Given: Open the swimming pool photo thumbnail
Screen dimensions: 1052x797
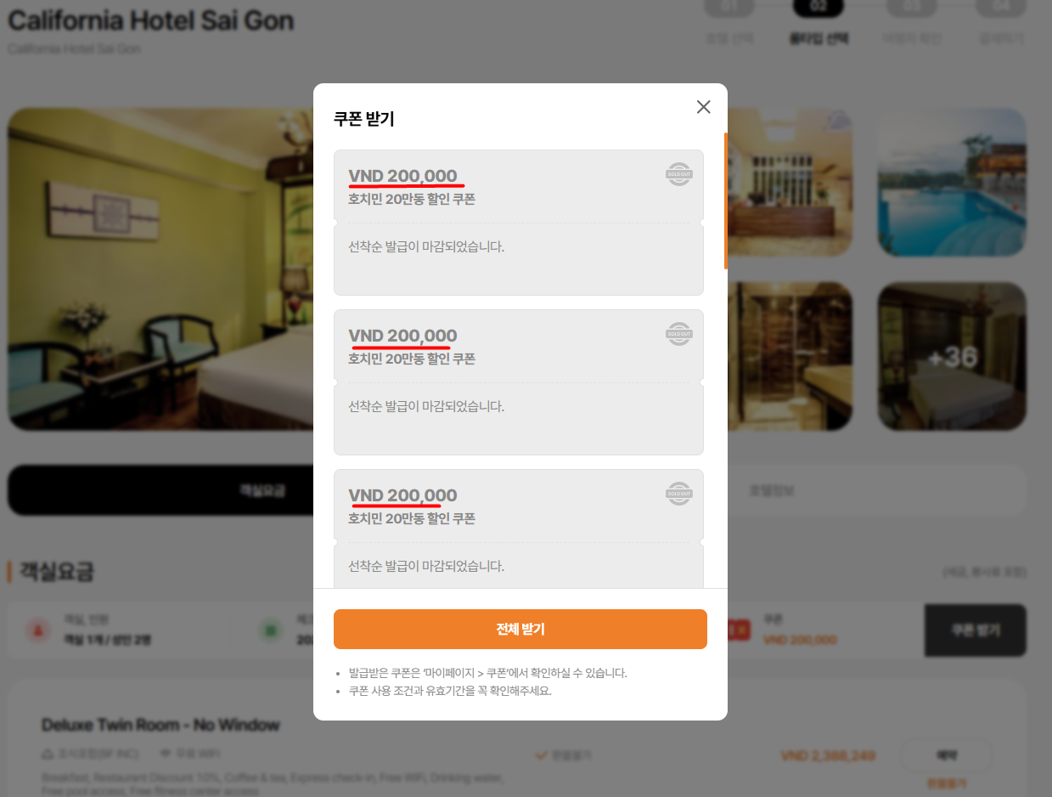Looking at the screenshot, I should 952,182.
